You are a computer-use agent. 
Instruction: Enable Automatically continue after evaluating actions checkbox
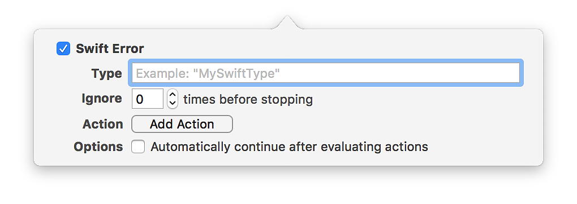click(x=138, y=147)
